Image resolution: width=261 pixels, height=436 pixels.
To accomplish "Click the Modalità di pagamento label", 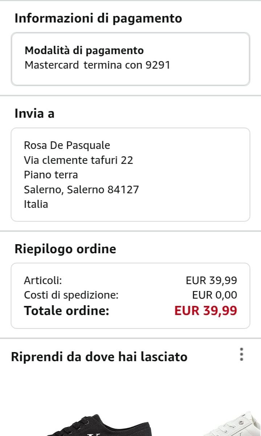I will pos(84,51).
